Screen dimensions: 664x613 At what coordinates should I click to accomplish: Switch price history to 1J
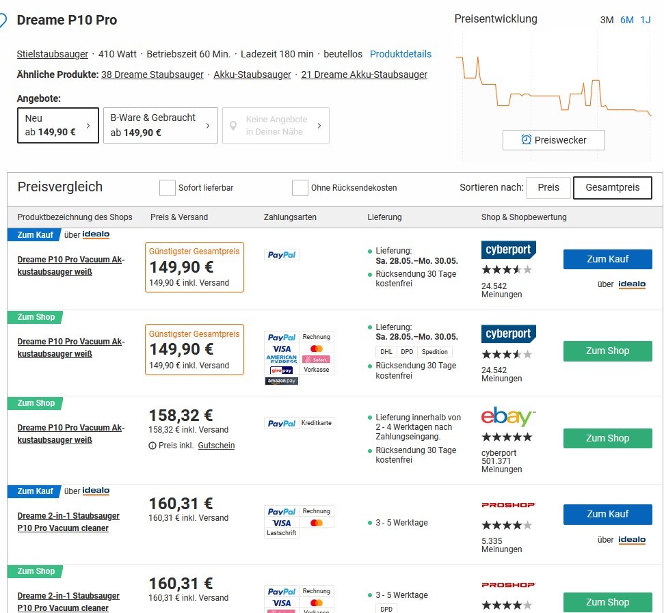tap(646, 20)
